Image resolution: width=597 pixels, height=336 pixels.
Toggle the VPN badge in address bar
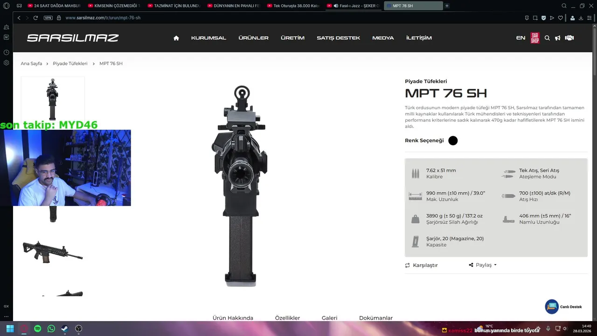48,18
